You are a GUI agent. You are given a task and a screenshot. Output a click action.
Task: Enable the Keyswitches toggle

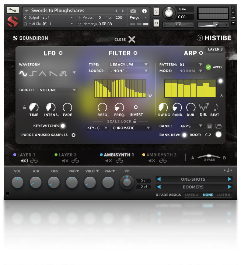pos(63,126)
